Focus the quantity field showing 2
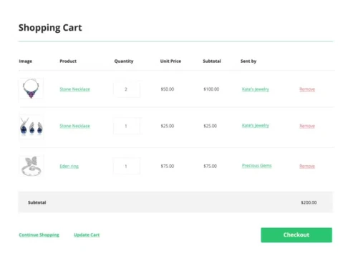358x268 pixels. (x=127, y=89)
